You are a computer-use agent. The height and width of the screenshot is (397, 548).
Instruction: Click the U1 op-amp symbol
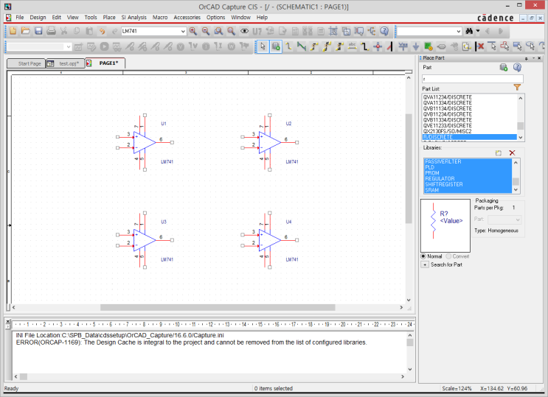(145, 142)
